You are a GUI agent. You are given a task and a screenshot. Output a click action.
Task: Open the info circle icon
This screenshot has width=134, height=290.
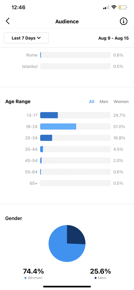[x=124, y=22]
